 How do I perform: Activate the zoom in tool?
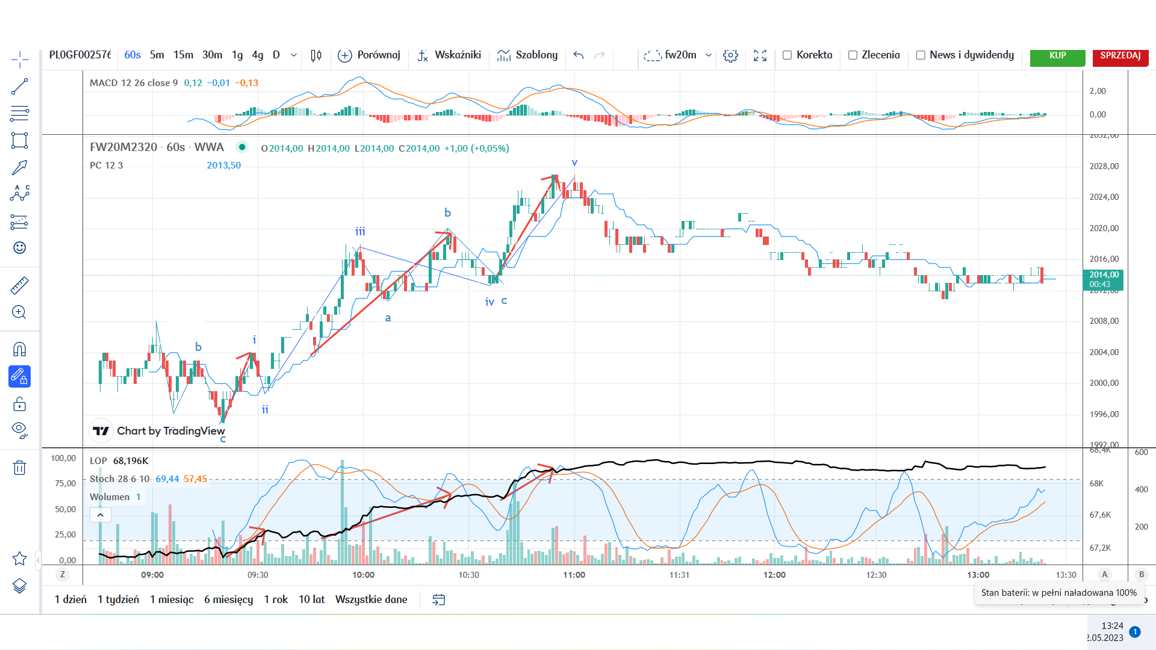[19, 312]
